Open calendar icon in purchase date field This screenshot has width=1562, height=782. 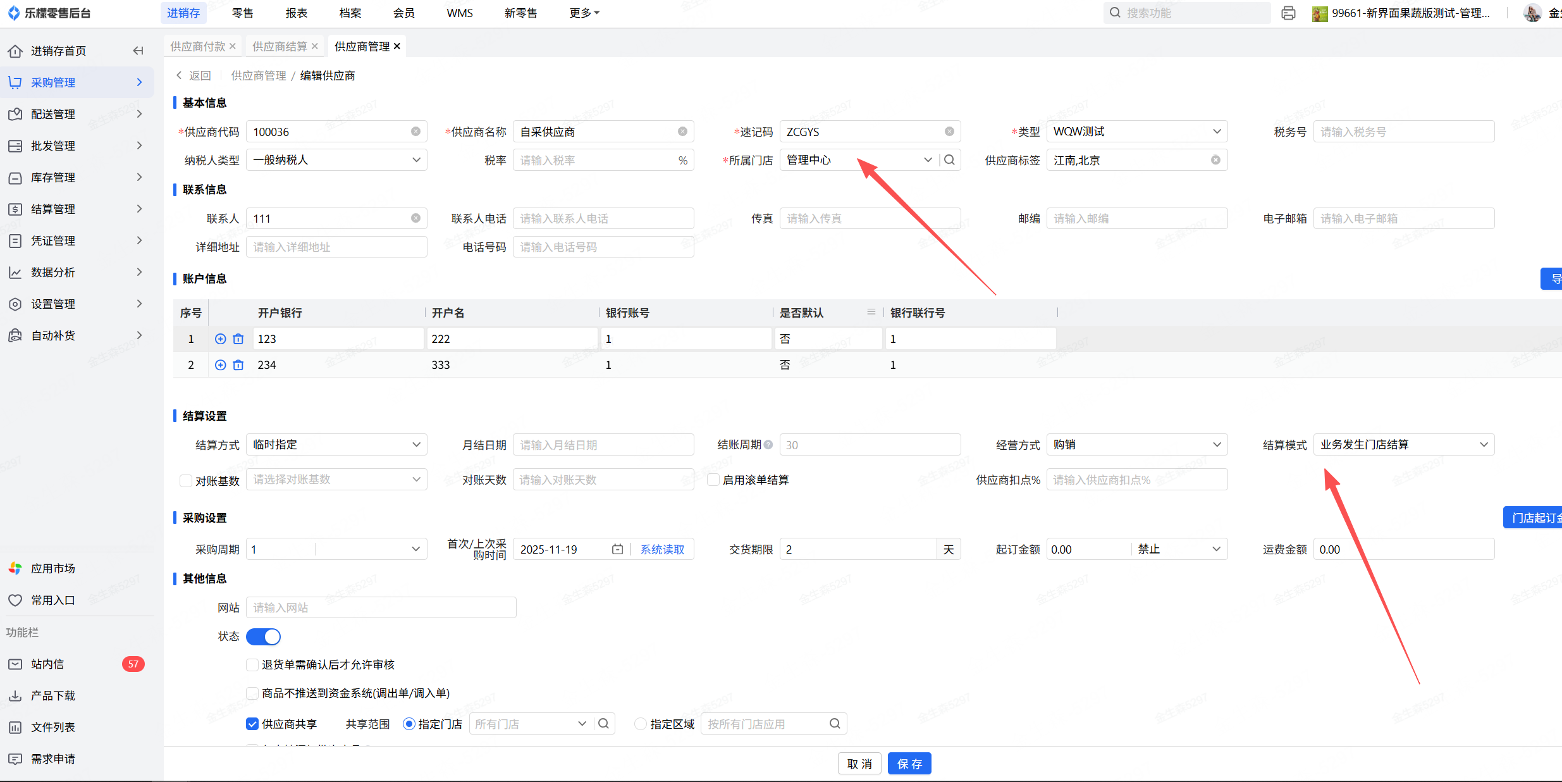(x=617, y=549)
